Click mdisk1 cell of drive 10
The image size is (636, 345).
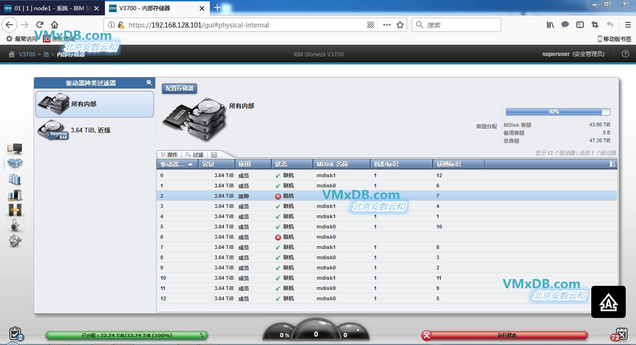(326, 278)
